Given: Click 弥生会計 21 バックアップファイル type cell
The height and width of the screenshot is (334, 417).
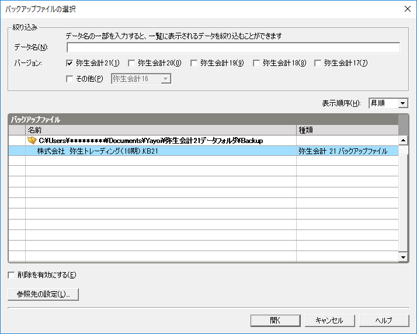Looking at the screenshot, I should click(x=347, y=151).
